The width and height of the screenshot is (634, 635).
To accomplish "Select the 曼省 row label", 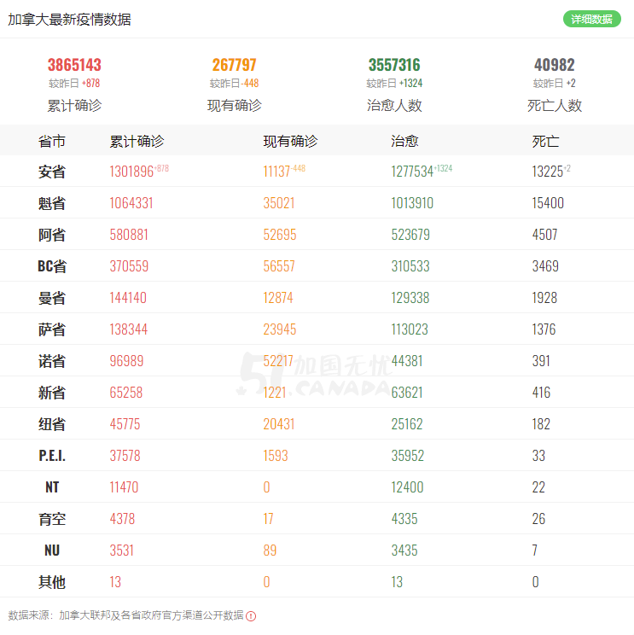I will point(52,298).
